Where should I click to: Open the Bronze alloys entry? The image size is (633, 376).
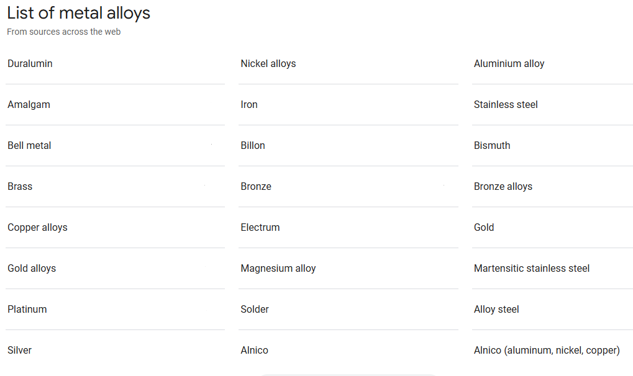coord(503,186)
